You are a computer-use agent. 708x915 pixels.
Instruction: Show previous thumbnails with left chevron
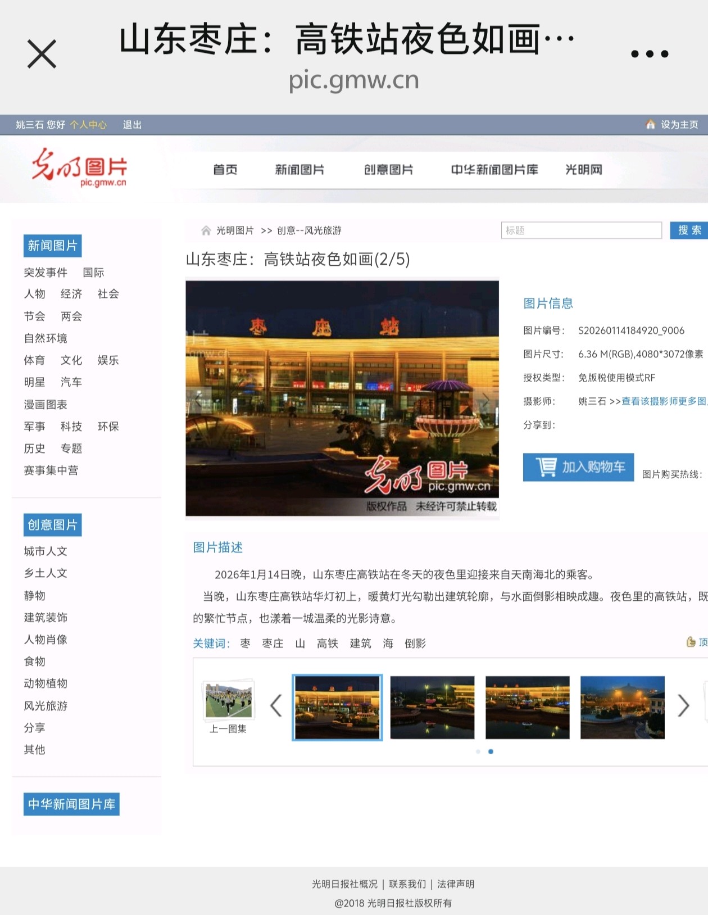click(x=276, y=706)
